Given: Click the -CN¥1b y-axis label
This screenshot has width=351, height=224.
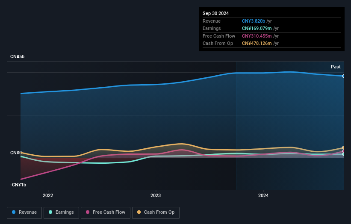Looking at the screenshot, I should pyautogui.click(x=18, y=185).
